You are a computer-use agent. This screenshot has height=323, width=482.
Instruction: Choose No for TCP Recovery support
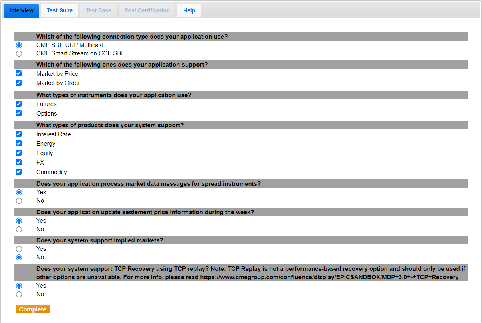(x=19, y=294)
